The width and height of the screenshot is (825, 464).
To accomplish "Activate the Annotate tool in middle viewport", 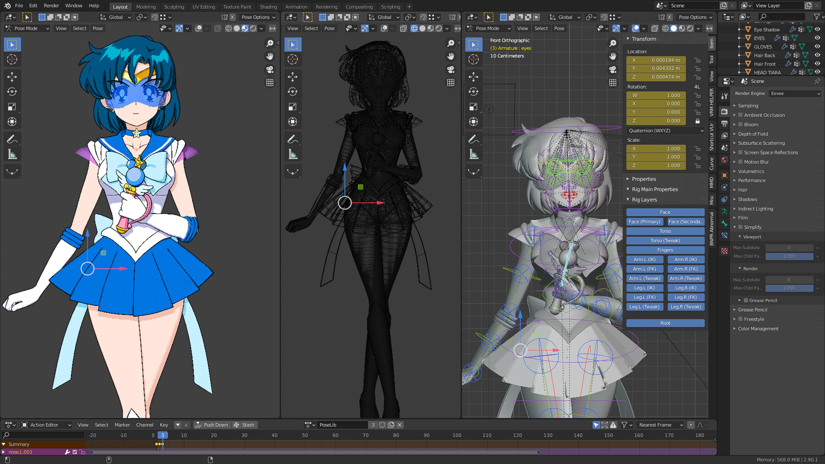I will point(293,139).
